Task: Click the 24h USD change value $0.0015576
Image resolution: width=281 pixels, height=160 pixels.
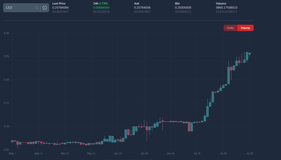Action: (x=101, y=12)
